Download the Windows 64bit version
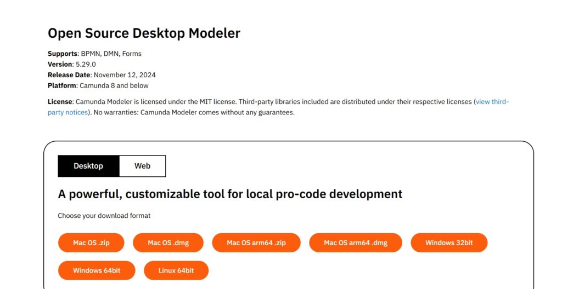 click(97, 270)
